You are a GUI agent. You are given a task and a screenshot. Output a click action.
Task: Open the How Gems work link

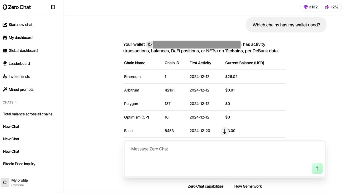pos(248,186)
